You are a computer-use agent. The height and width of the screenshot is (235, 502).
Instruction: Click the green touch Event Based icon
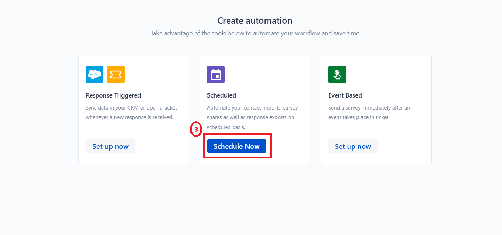tap(337, 75)
